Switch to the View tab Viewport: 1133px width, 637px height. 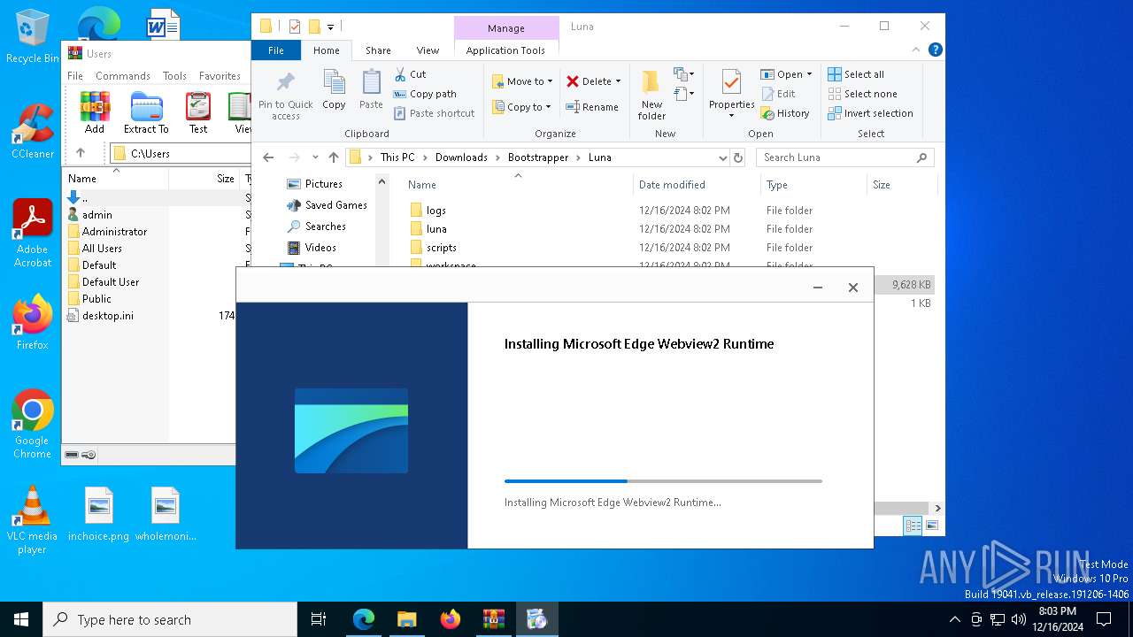point(428,50)
